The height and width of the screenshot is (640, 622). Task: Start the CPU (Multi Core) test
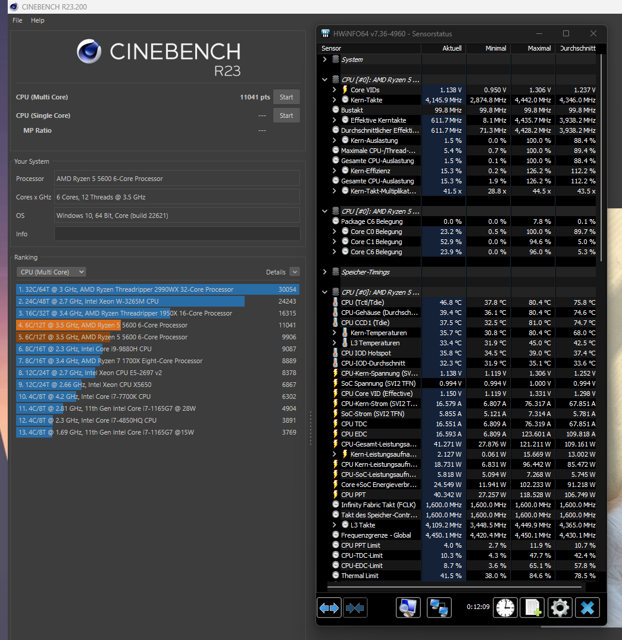[286, 97]
